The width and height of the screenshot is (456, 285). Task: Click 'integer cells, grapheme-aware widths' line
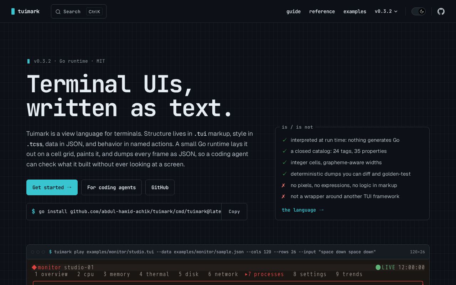(x=336, y=162)
